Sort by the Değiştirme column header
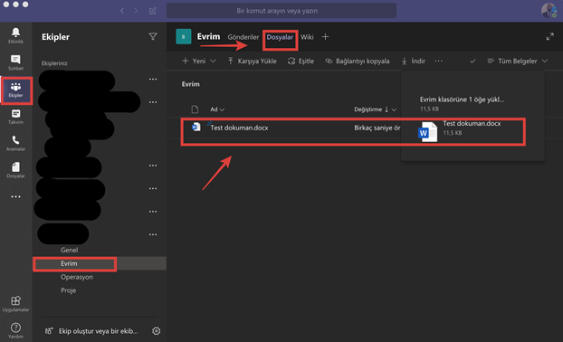The width and height of the screenshot is (563, 342). pos(376,109)
